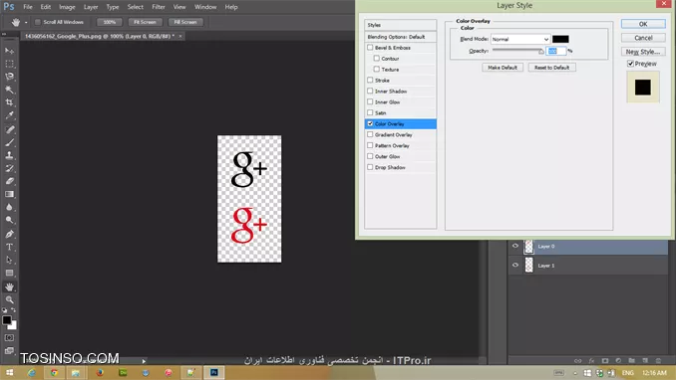This screenshot has width=676, height=380.
Task: Open Dreamweaver from the taskbar
Action: (123, 373)
